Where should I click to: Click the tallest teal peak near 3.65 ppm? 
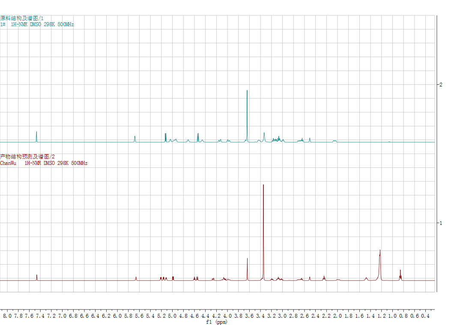tap(247, 116)
